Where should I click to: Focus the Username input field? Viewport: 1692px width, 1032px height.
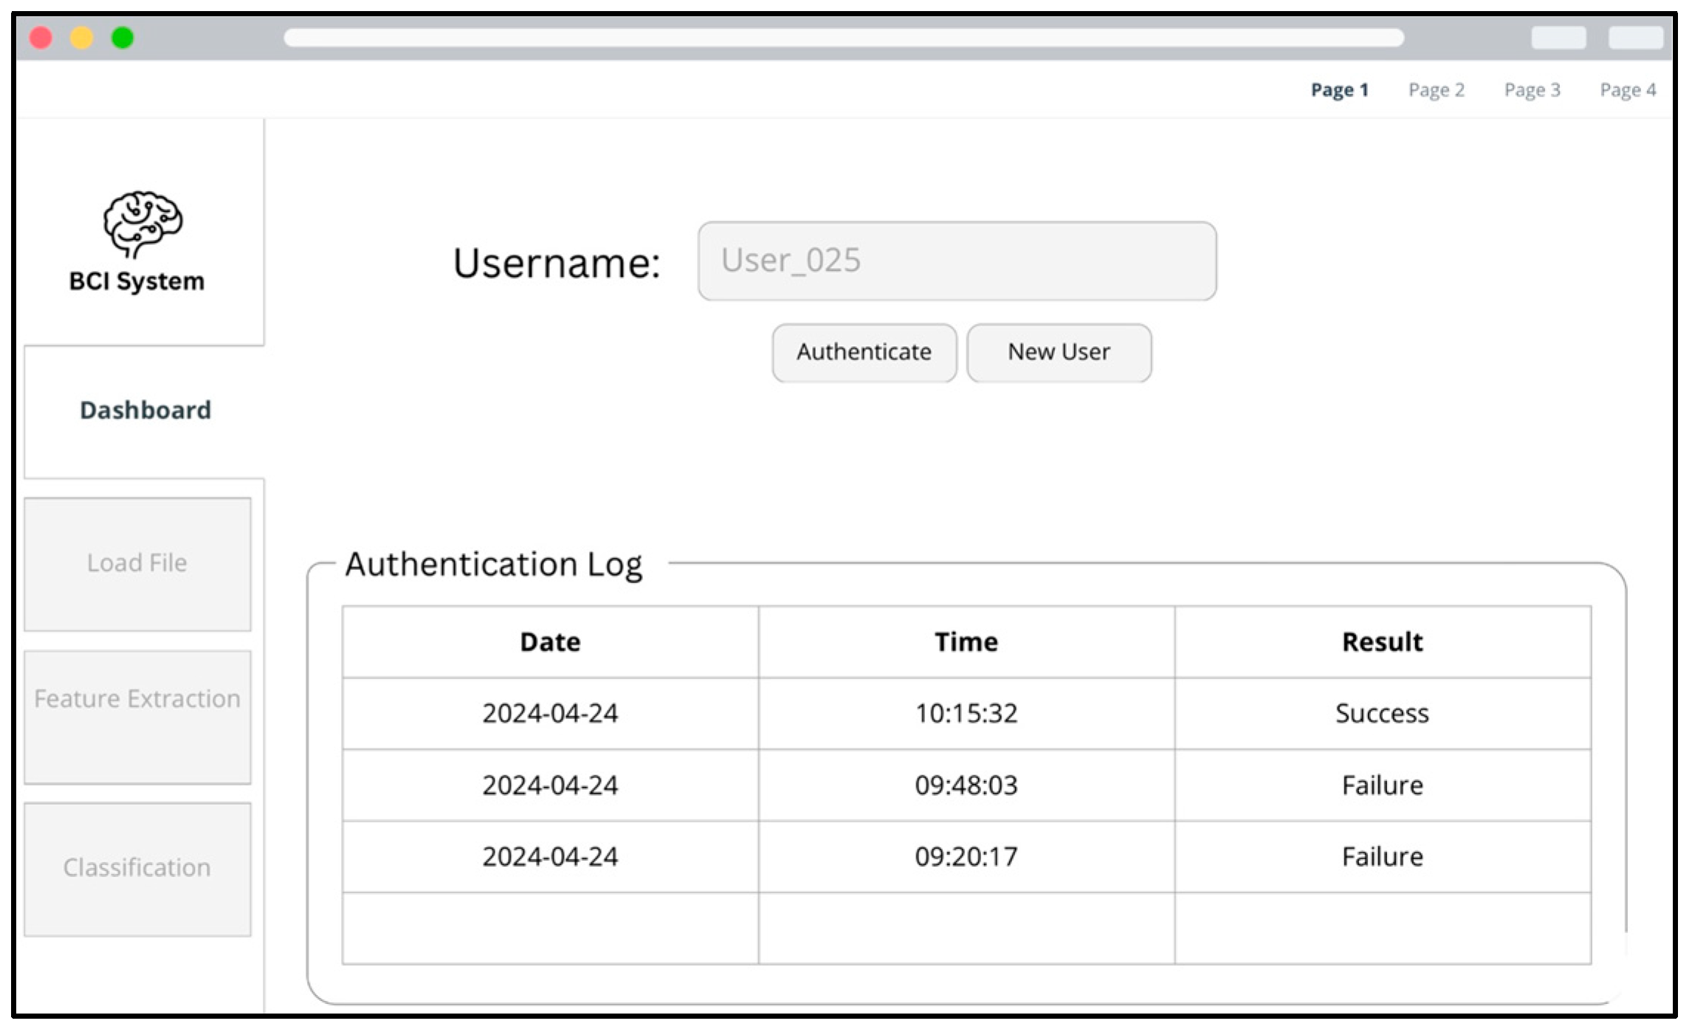(957, 261)
